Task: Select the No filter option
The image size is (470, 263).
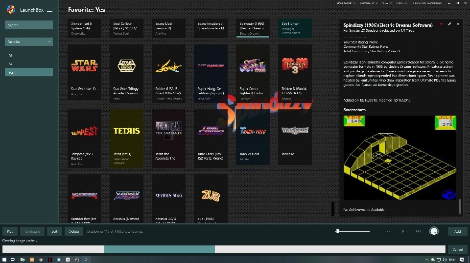Action: tap(29, 63)
